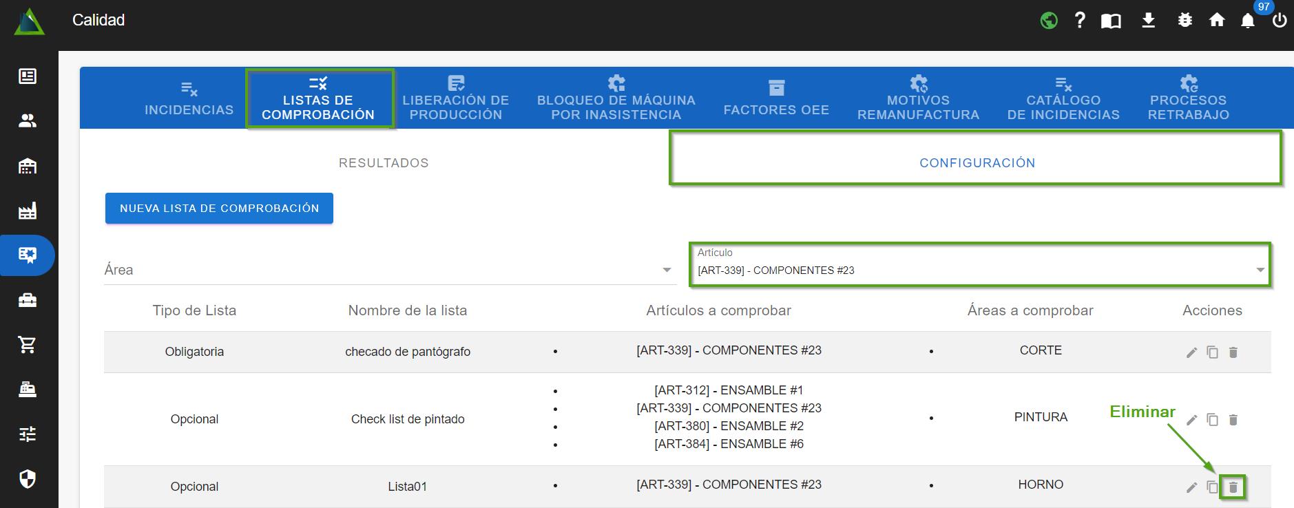Open the shopping cart sidebar icon
1294x508 pixels.
pos(28,344)
